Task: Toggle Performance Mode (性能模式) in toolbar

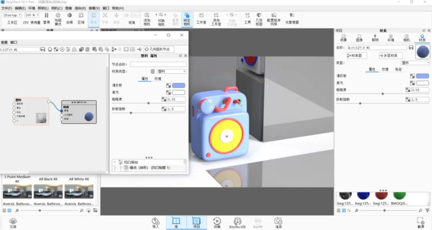Action: coord(58,19)
